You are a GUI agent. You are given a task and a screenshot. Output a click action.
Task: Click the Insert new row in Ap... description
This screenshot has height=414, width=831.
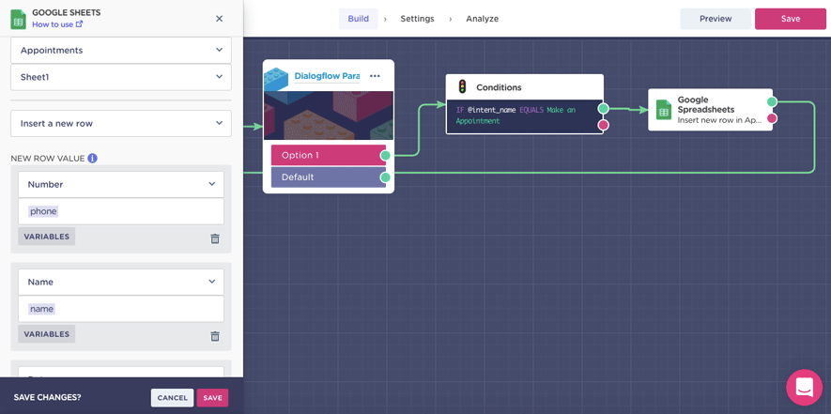(x=719, y=120)
